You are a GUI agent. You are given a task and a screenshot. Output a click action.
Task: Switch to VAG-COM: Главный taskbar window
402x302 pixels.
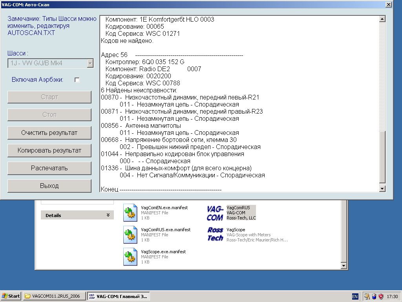coord(119,296)
